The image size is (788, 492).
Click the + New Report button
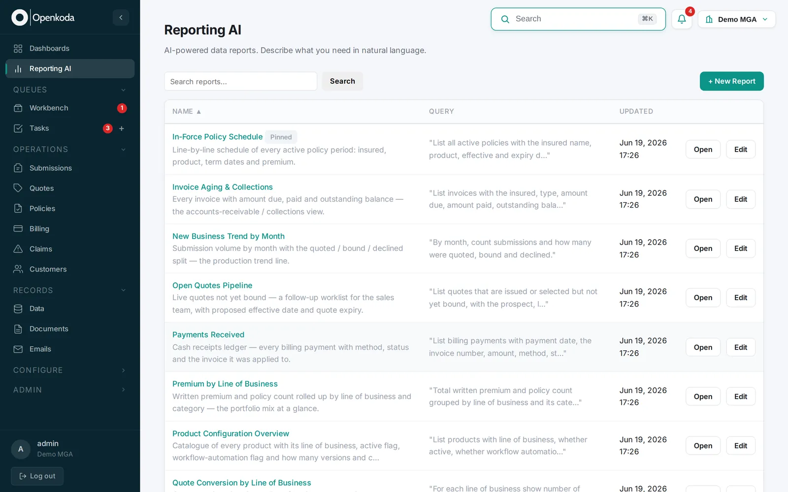[731, 81]
